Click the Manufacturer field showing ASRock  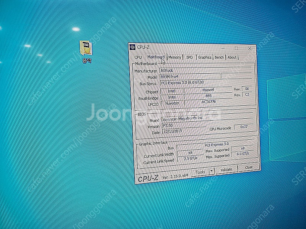pos(205,70)
